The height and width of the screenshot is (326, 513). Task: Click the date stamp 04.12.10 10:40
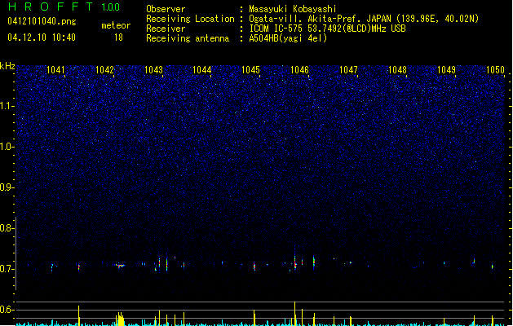[42, 37]
